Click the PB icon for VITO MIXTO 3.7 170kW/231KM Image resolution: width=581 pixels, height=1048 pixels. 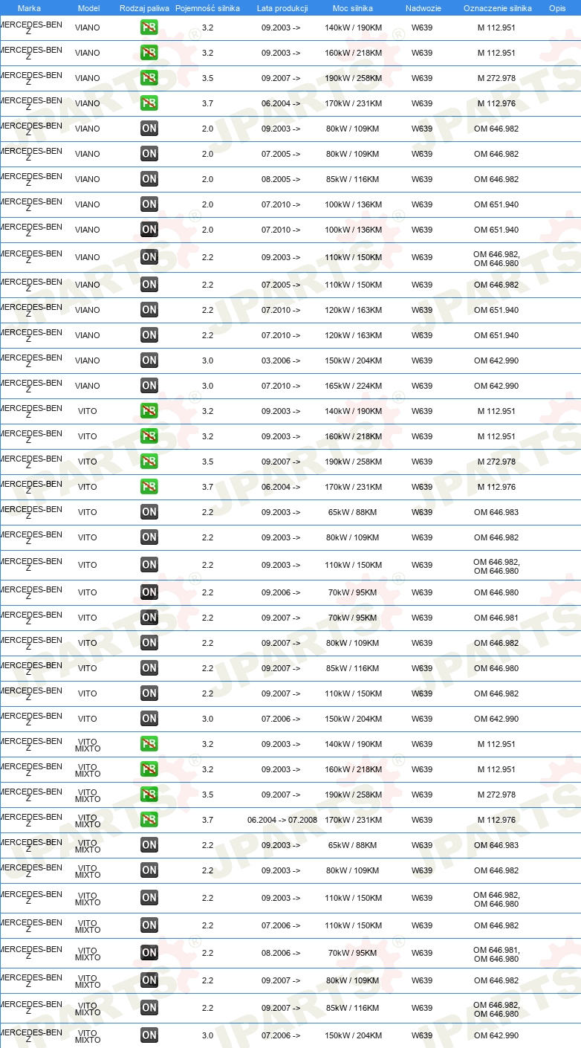pos(149,820)
